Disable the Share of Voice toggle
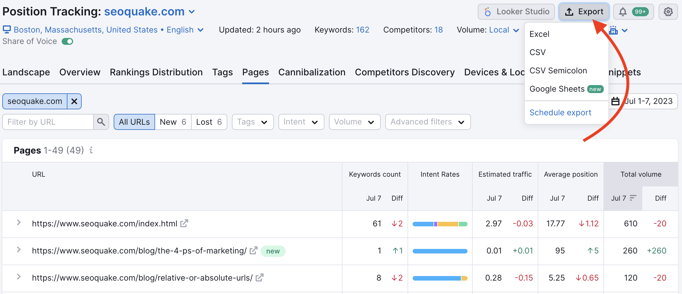 click(x=67, y=41)
